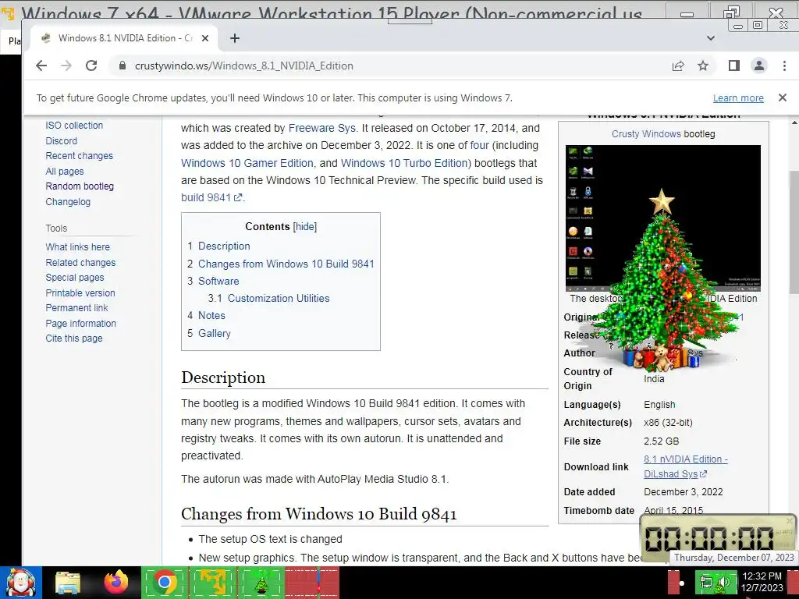Click the forward navigation arrow in Chrome

66,66
